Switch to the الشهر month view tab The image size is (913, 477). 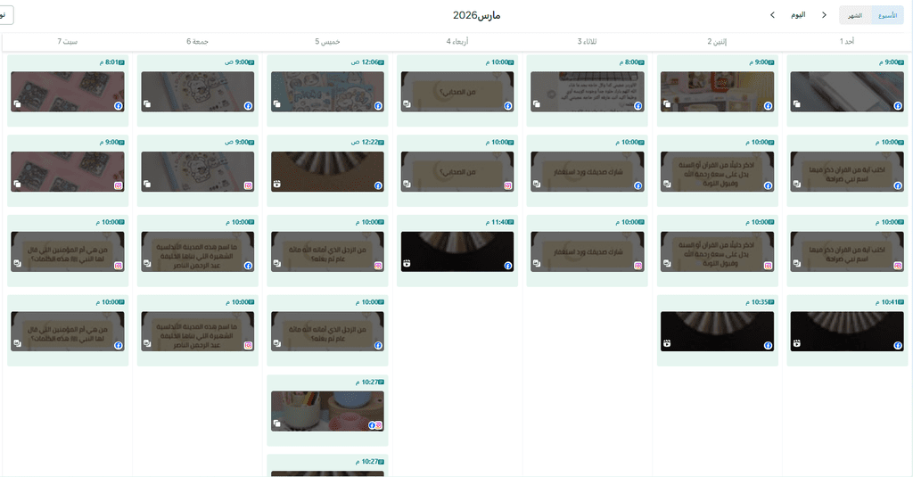(x=855, y=15)
